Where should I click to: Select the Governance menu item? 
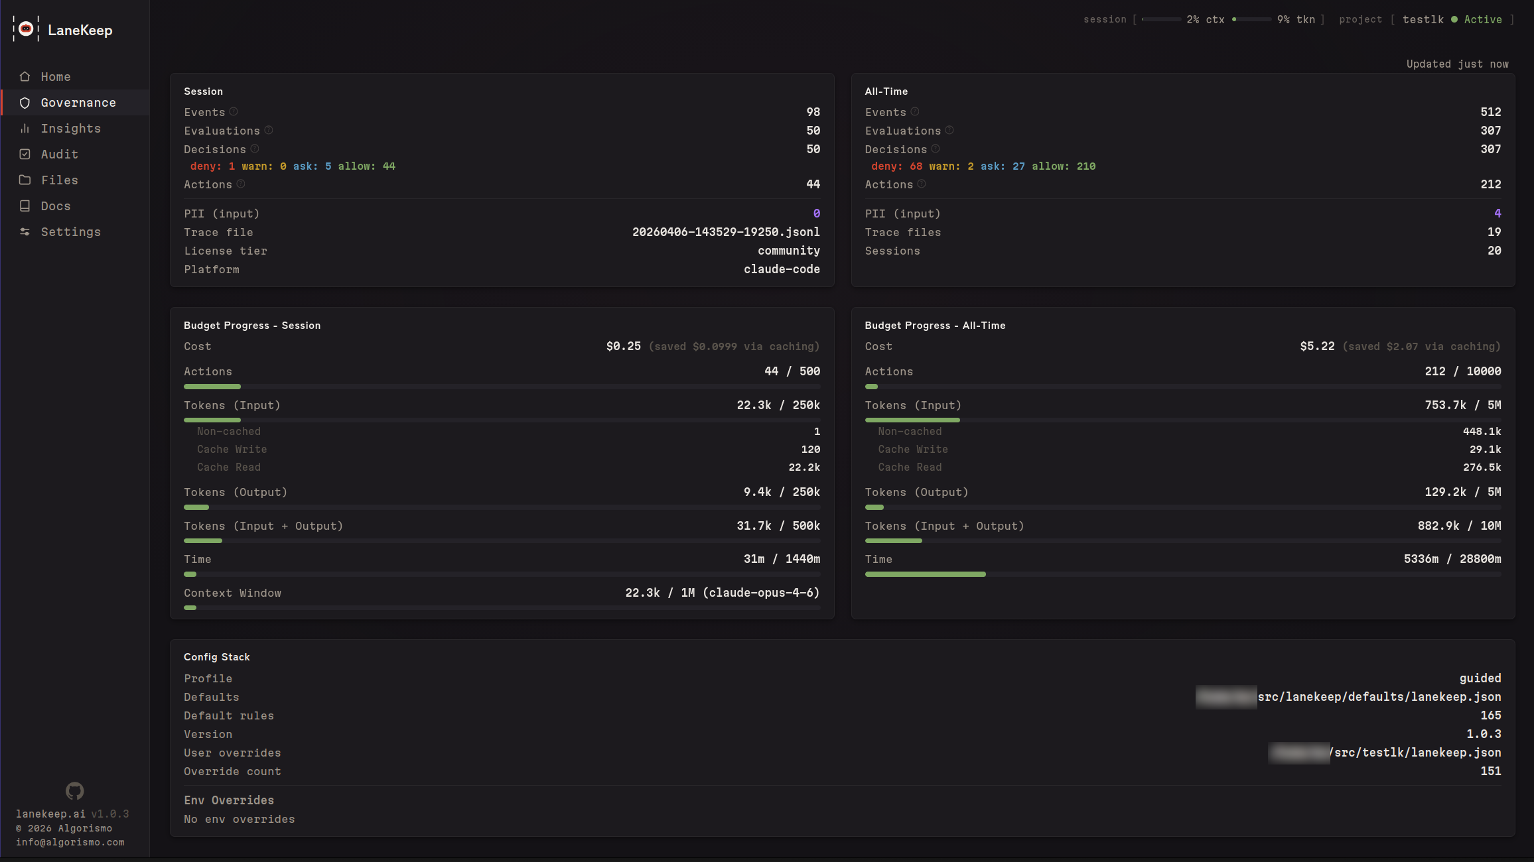75,103
